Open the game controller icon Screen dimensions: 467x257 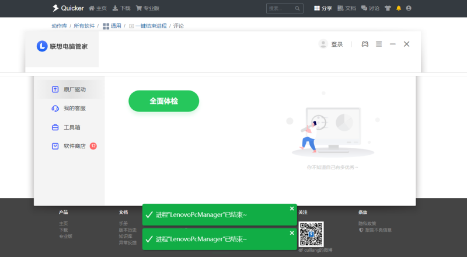pyautogui.click(x=365, y=44)
